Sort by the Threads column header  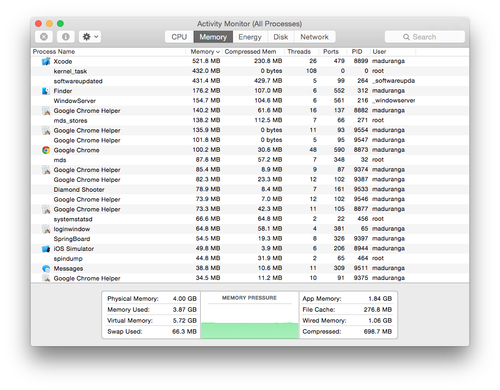click(x=301, y=51)
